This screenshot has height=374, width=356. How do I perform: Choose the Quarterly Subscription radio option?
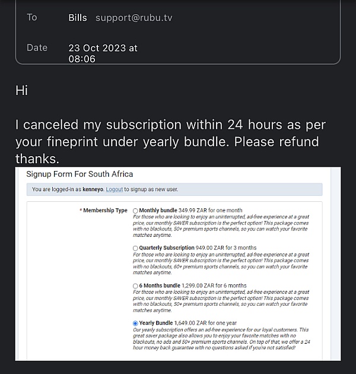(135, 248)
